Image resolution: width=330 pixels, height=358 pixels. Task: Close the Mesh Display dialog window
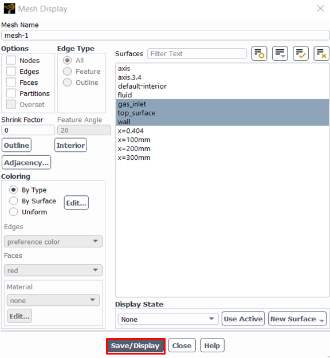tap(320, 9)
